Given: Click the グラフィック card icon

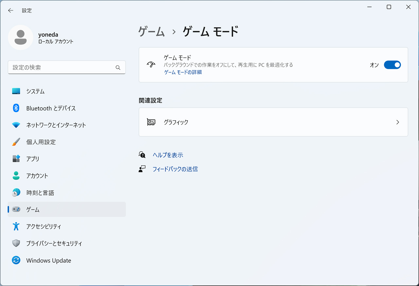Looking at the screenshot, I should [151, 122].
